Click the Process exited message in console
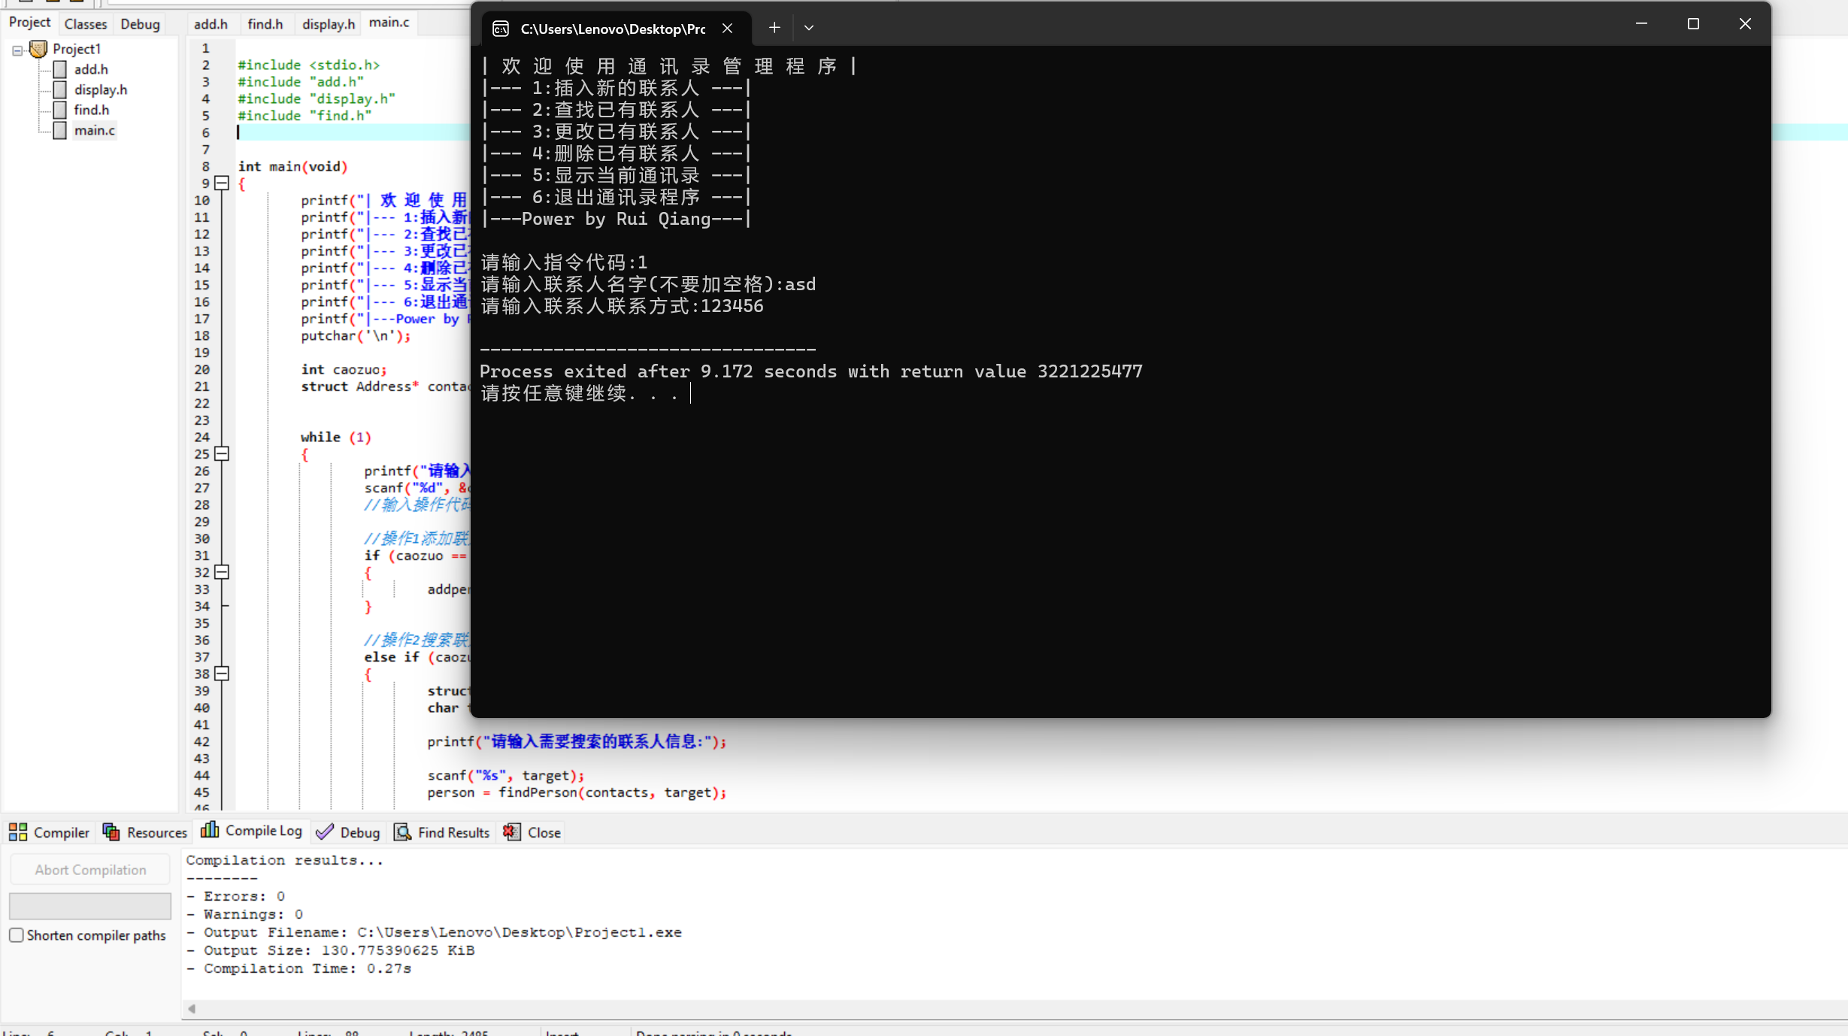Image resolution: width=1848 pixels, height=1036 pixels. point(811,371)
